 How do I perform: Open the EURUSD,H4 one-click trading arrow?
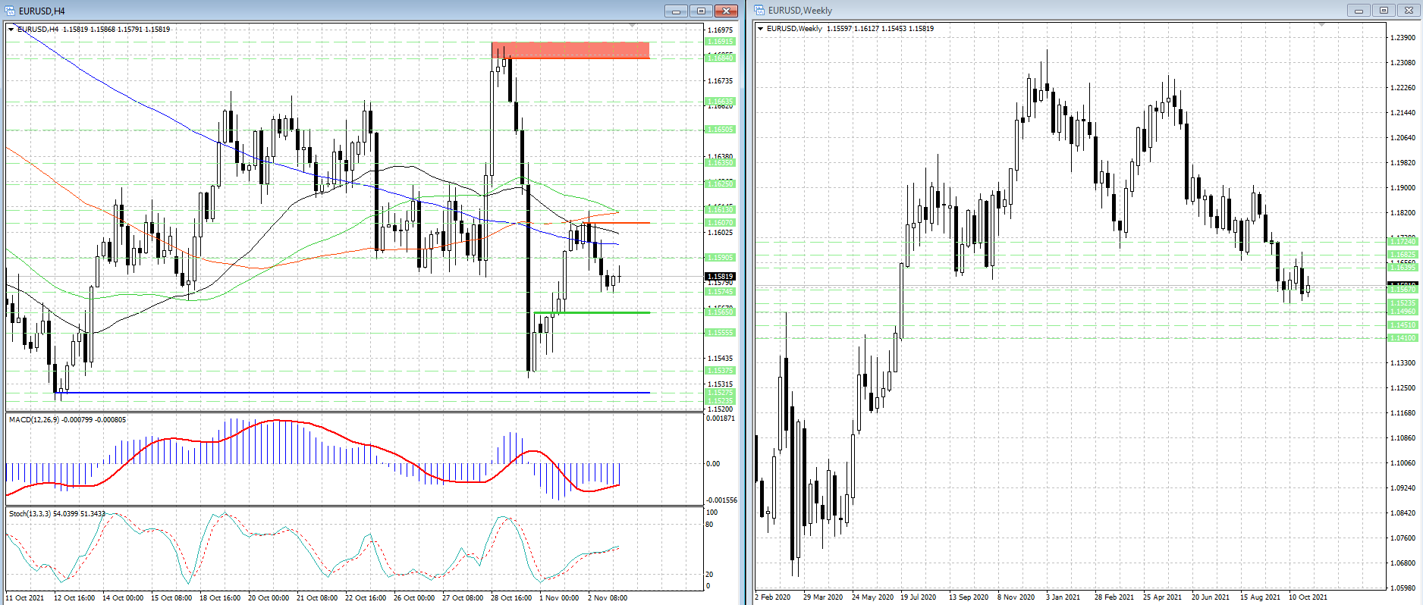point(11,29)
